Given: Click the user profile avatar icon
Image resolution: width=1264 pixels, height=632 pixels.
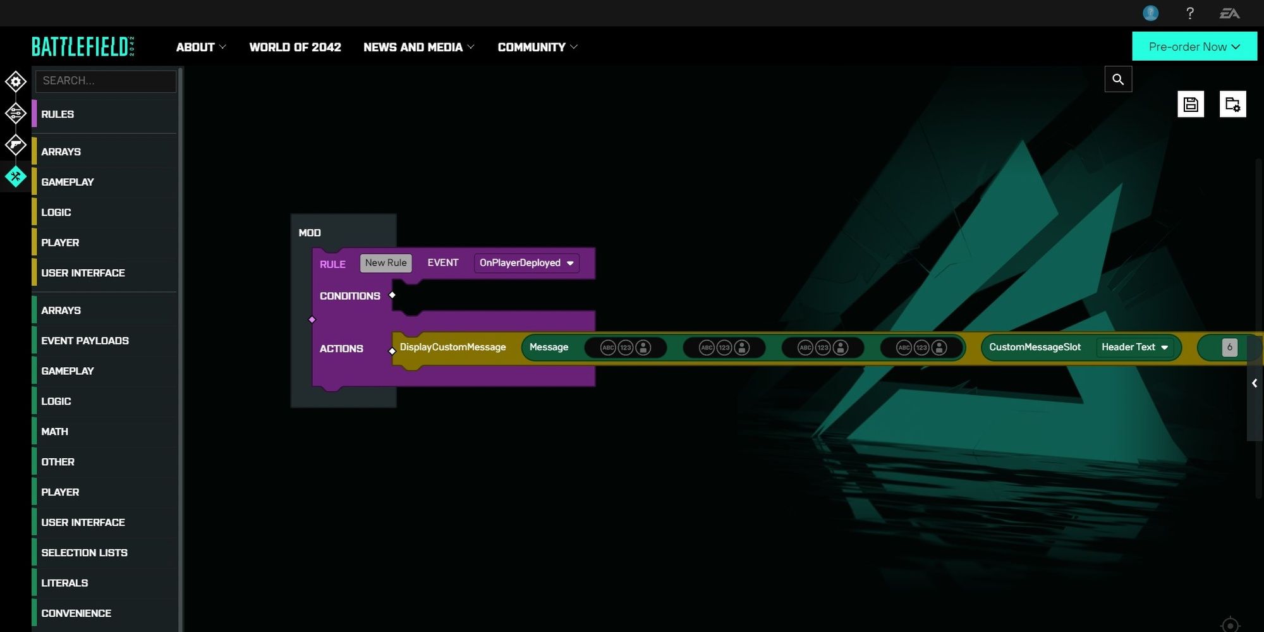Looking at the screenshot, I should click(x=1151, y=13).
